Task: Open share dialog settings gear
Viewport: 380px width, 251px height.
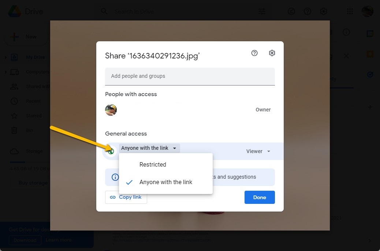Action: pos(272,53)
